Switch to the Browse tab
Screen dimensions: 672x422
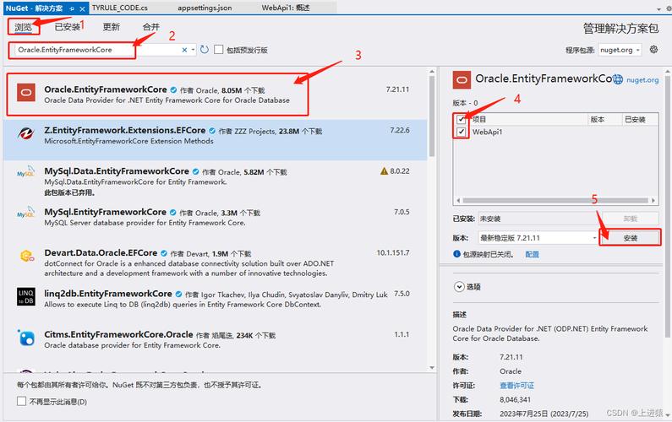point(23,27)
